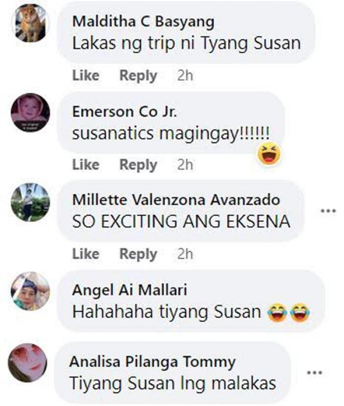Open three-dot menu on Analisa's comment

(314, 373)
